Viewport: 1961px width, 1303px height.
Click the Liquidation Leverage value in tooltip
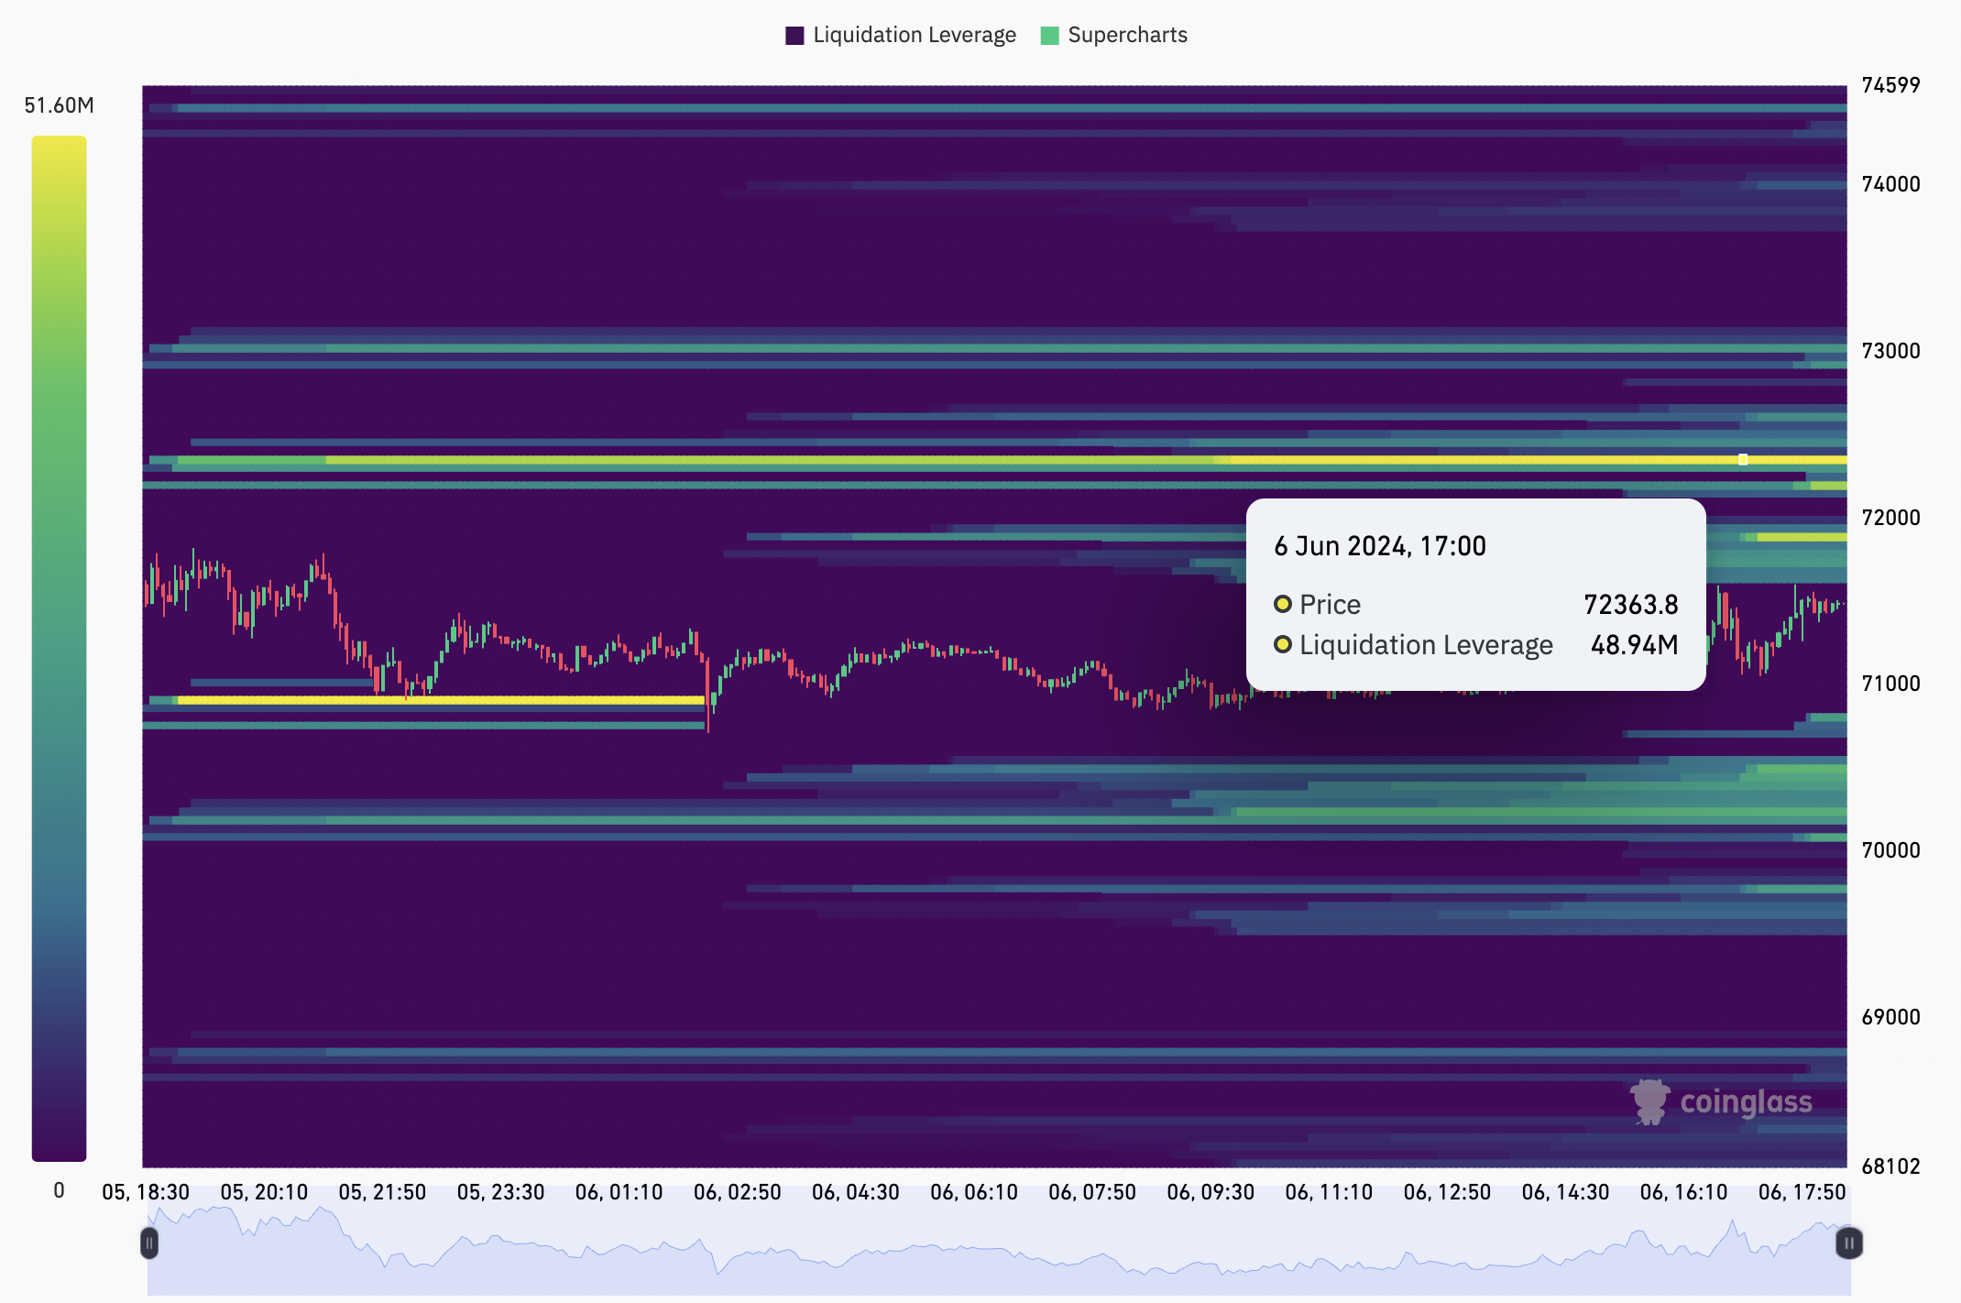pos(1634,645)
